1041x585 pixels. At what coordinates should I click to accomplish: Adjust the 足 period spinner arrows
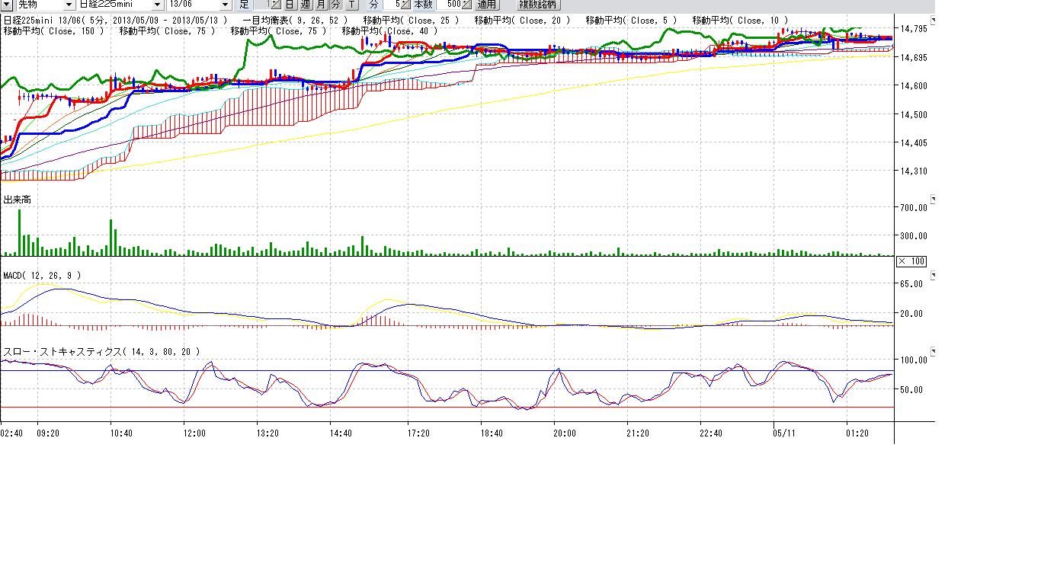[276, 5]
